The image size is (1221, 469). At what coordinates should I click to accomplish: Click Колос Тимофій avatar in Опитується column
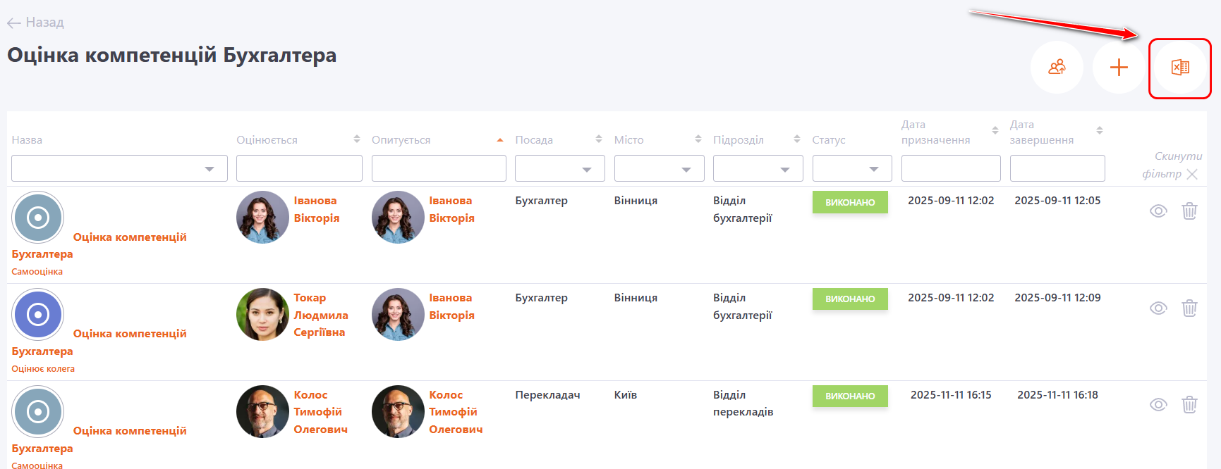398,412
